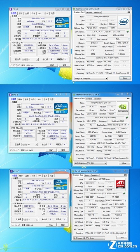Open the Intel(R) HD Graphics GPU selector dropdown
The height and width of the screenshot is (252, 140).
point(91,79)
